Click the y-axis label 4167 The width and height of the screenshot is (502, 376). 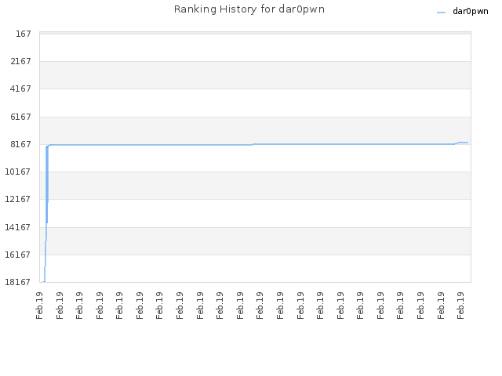click(21, 89)
